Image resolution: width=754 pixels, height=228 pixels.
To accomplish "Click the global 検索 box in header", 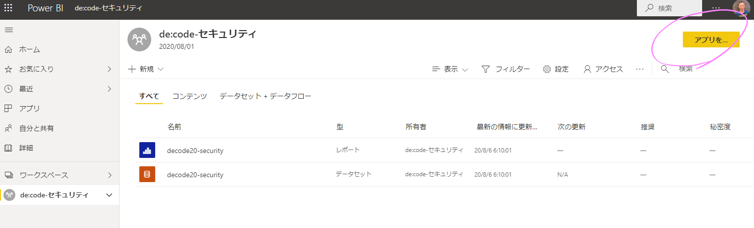I will (670, 8).
